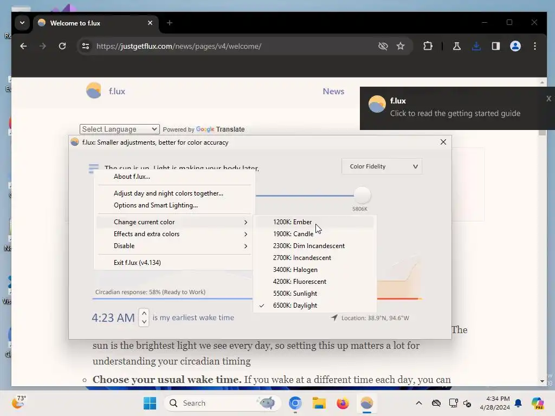The height and width of the screenshot is (416, 555).
Task: Open the browser profile avatar
Action: tap(515, 46)
